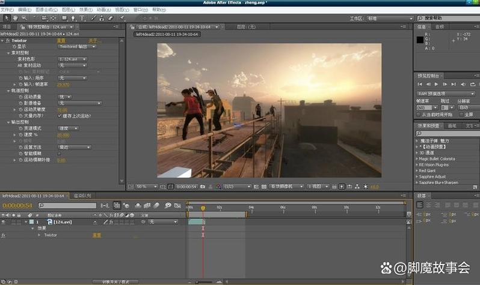Open the 变速模式 速度 dropdown
This screenshot has height=285, width=480.
click(x=68, y=128)
